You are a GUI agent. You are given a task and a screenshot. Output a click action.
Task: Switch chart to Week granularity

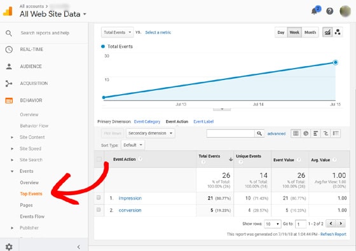click(x=294, y=32)
